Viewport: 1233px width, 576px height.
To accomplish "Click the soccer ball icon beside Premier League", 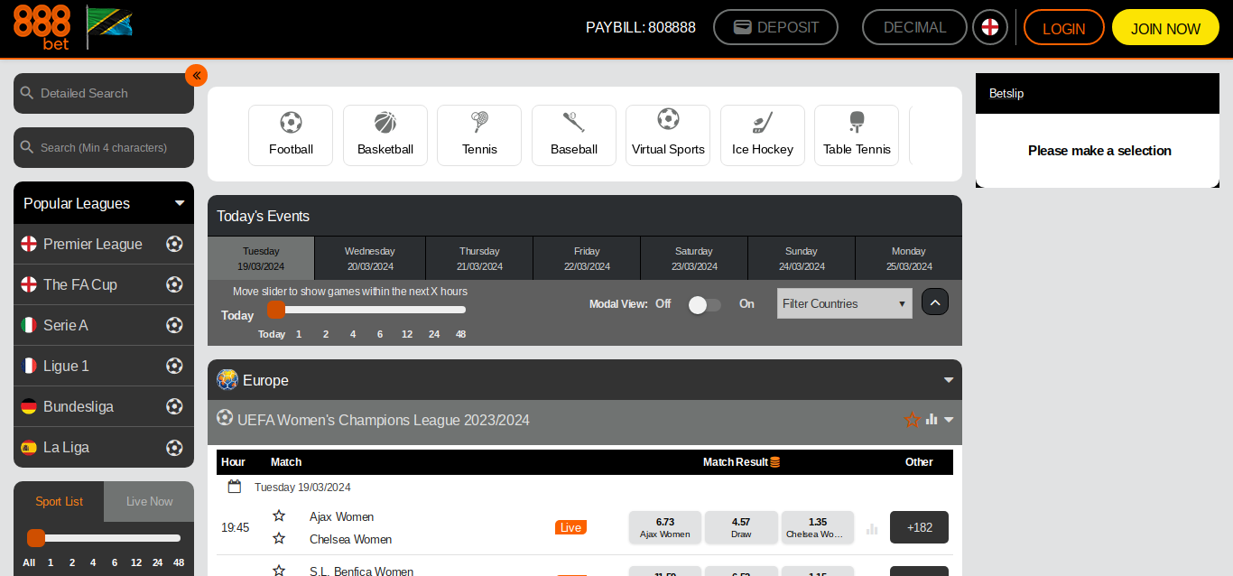I will [175, 244].
